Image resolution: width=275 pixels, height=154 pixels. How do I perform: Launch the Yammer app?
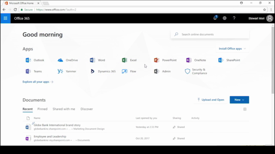click(x=67, y=71)
